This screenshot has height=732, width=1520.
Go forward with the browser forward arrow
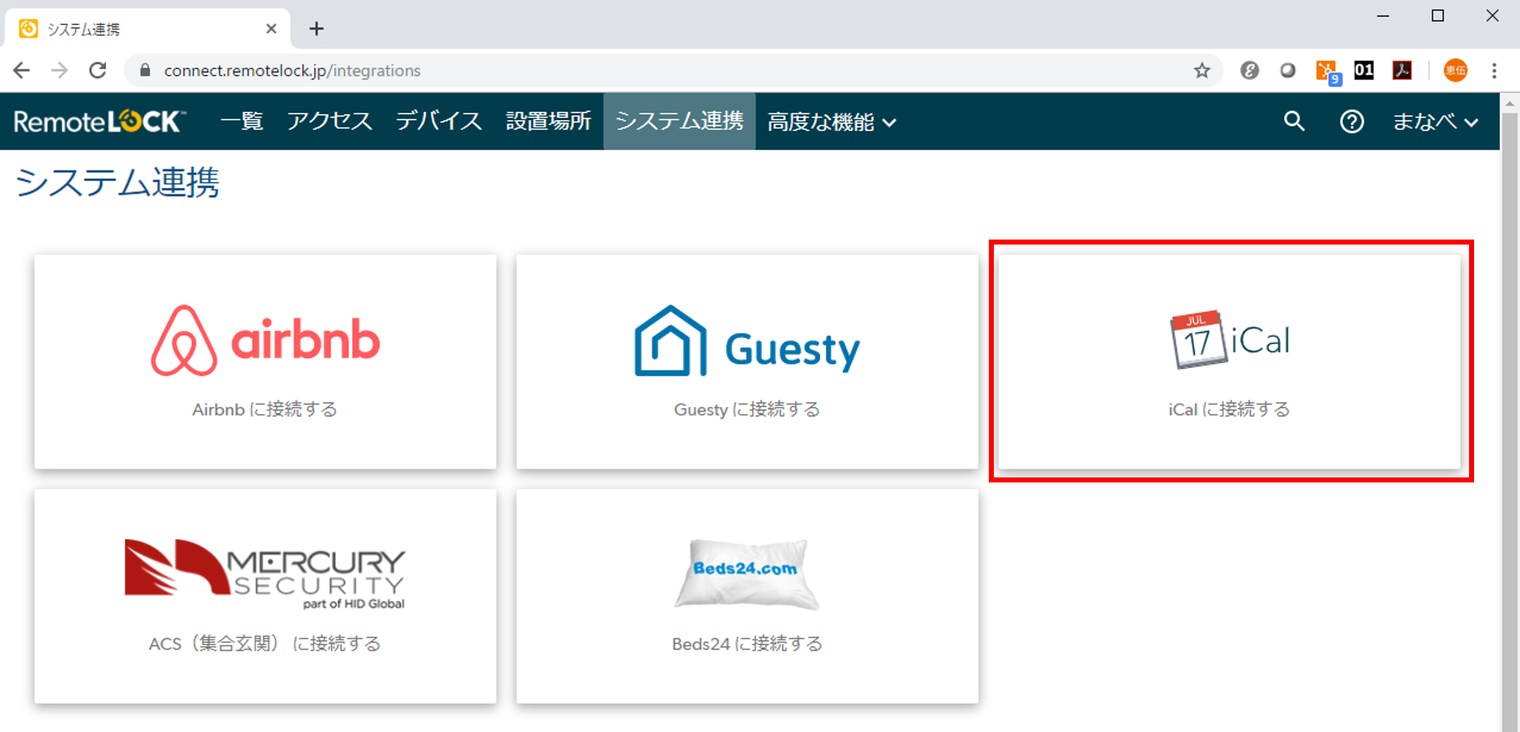click(59, 71)
